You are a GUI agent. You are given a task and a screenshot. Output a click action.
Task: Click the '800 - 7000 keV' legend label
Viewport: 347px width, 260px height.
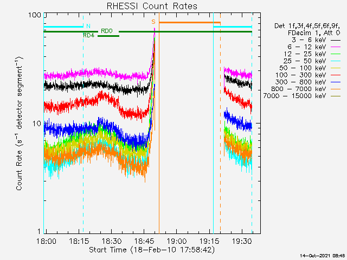(x=299, y=89)
